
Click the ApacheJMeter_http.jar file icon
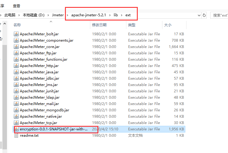[x=16, y=66]
